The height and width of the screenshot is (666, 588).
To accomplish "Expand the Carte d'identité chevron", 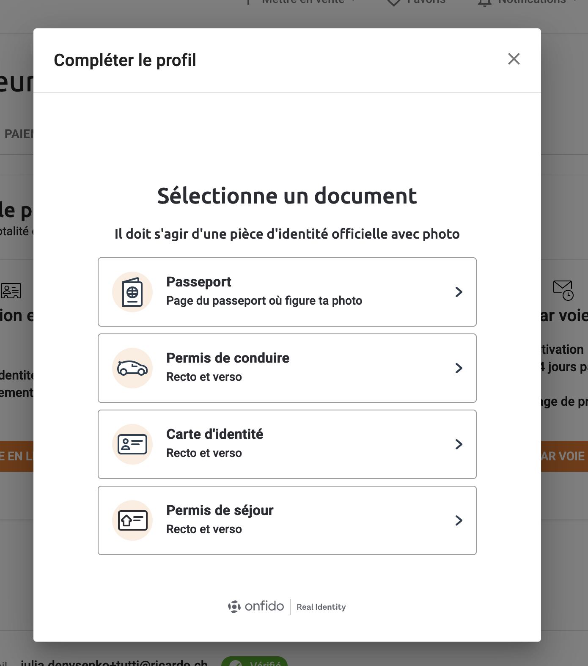I will click(459, 444).
